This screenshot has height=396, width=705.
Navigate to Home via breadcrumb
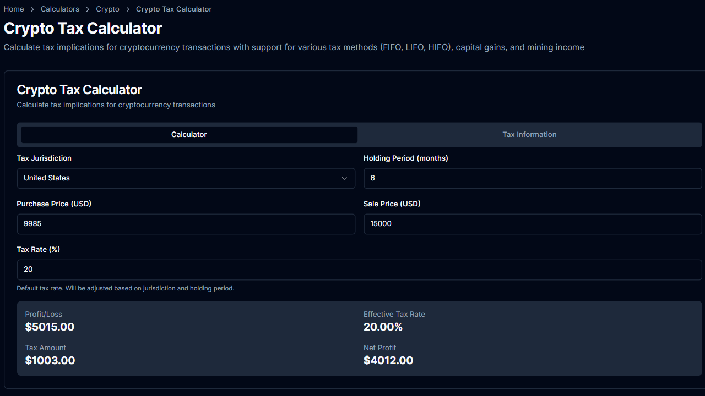coord(13,9)
